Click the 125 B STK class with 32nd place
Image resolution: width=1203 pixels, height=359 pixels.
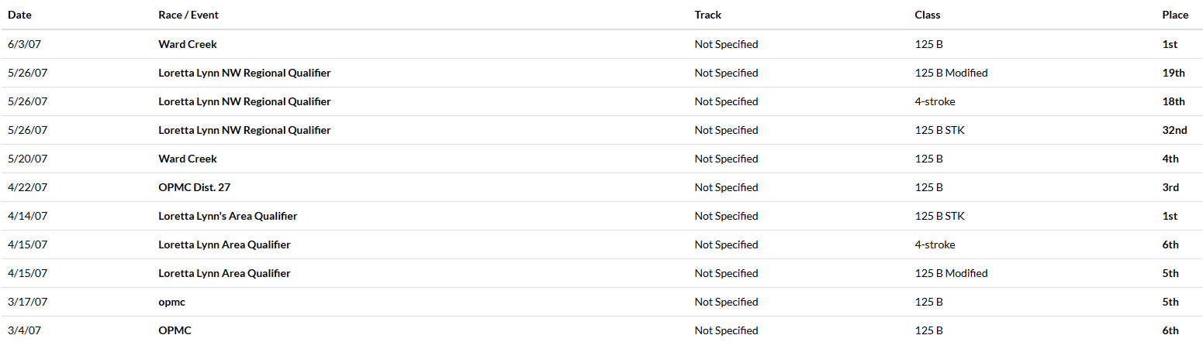click(939, 130)
